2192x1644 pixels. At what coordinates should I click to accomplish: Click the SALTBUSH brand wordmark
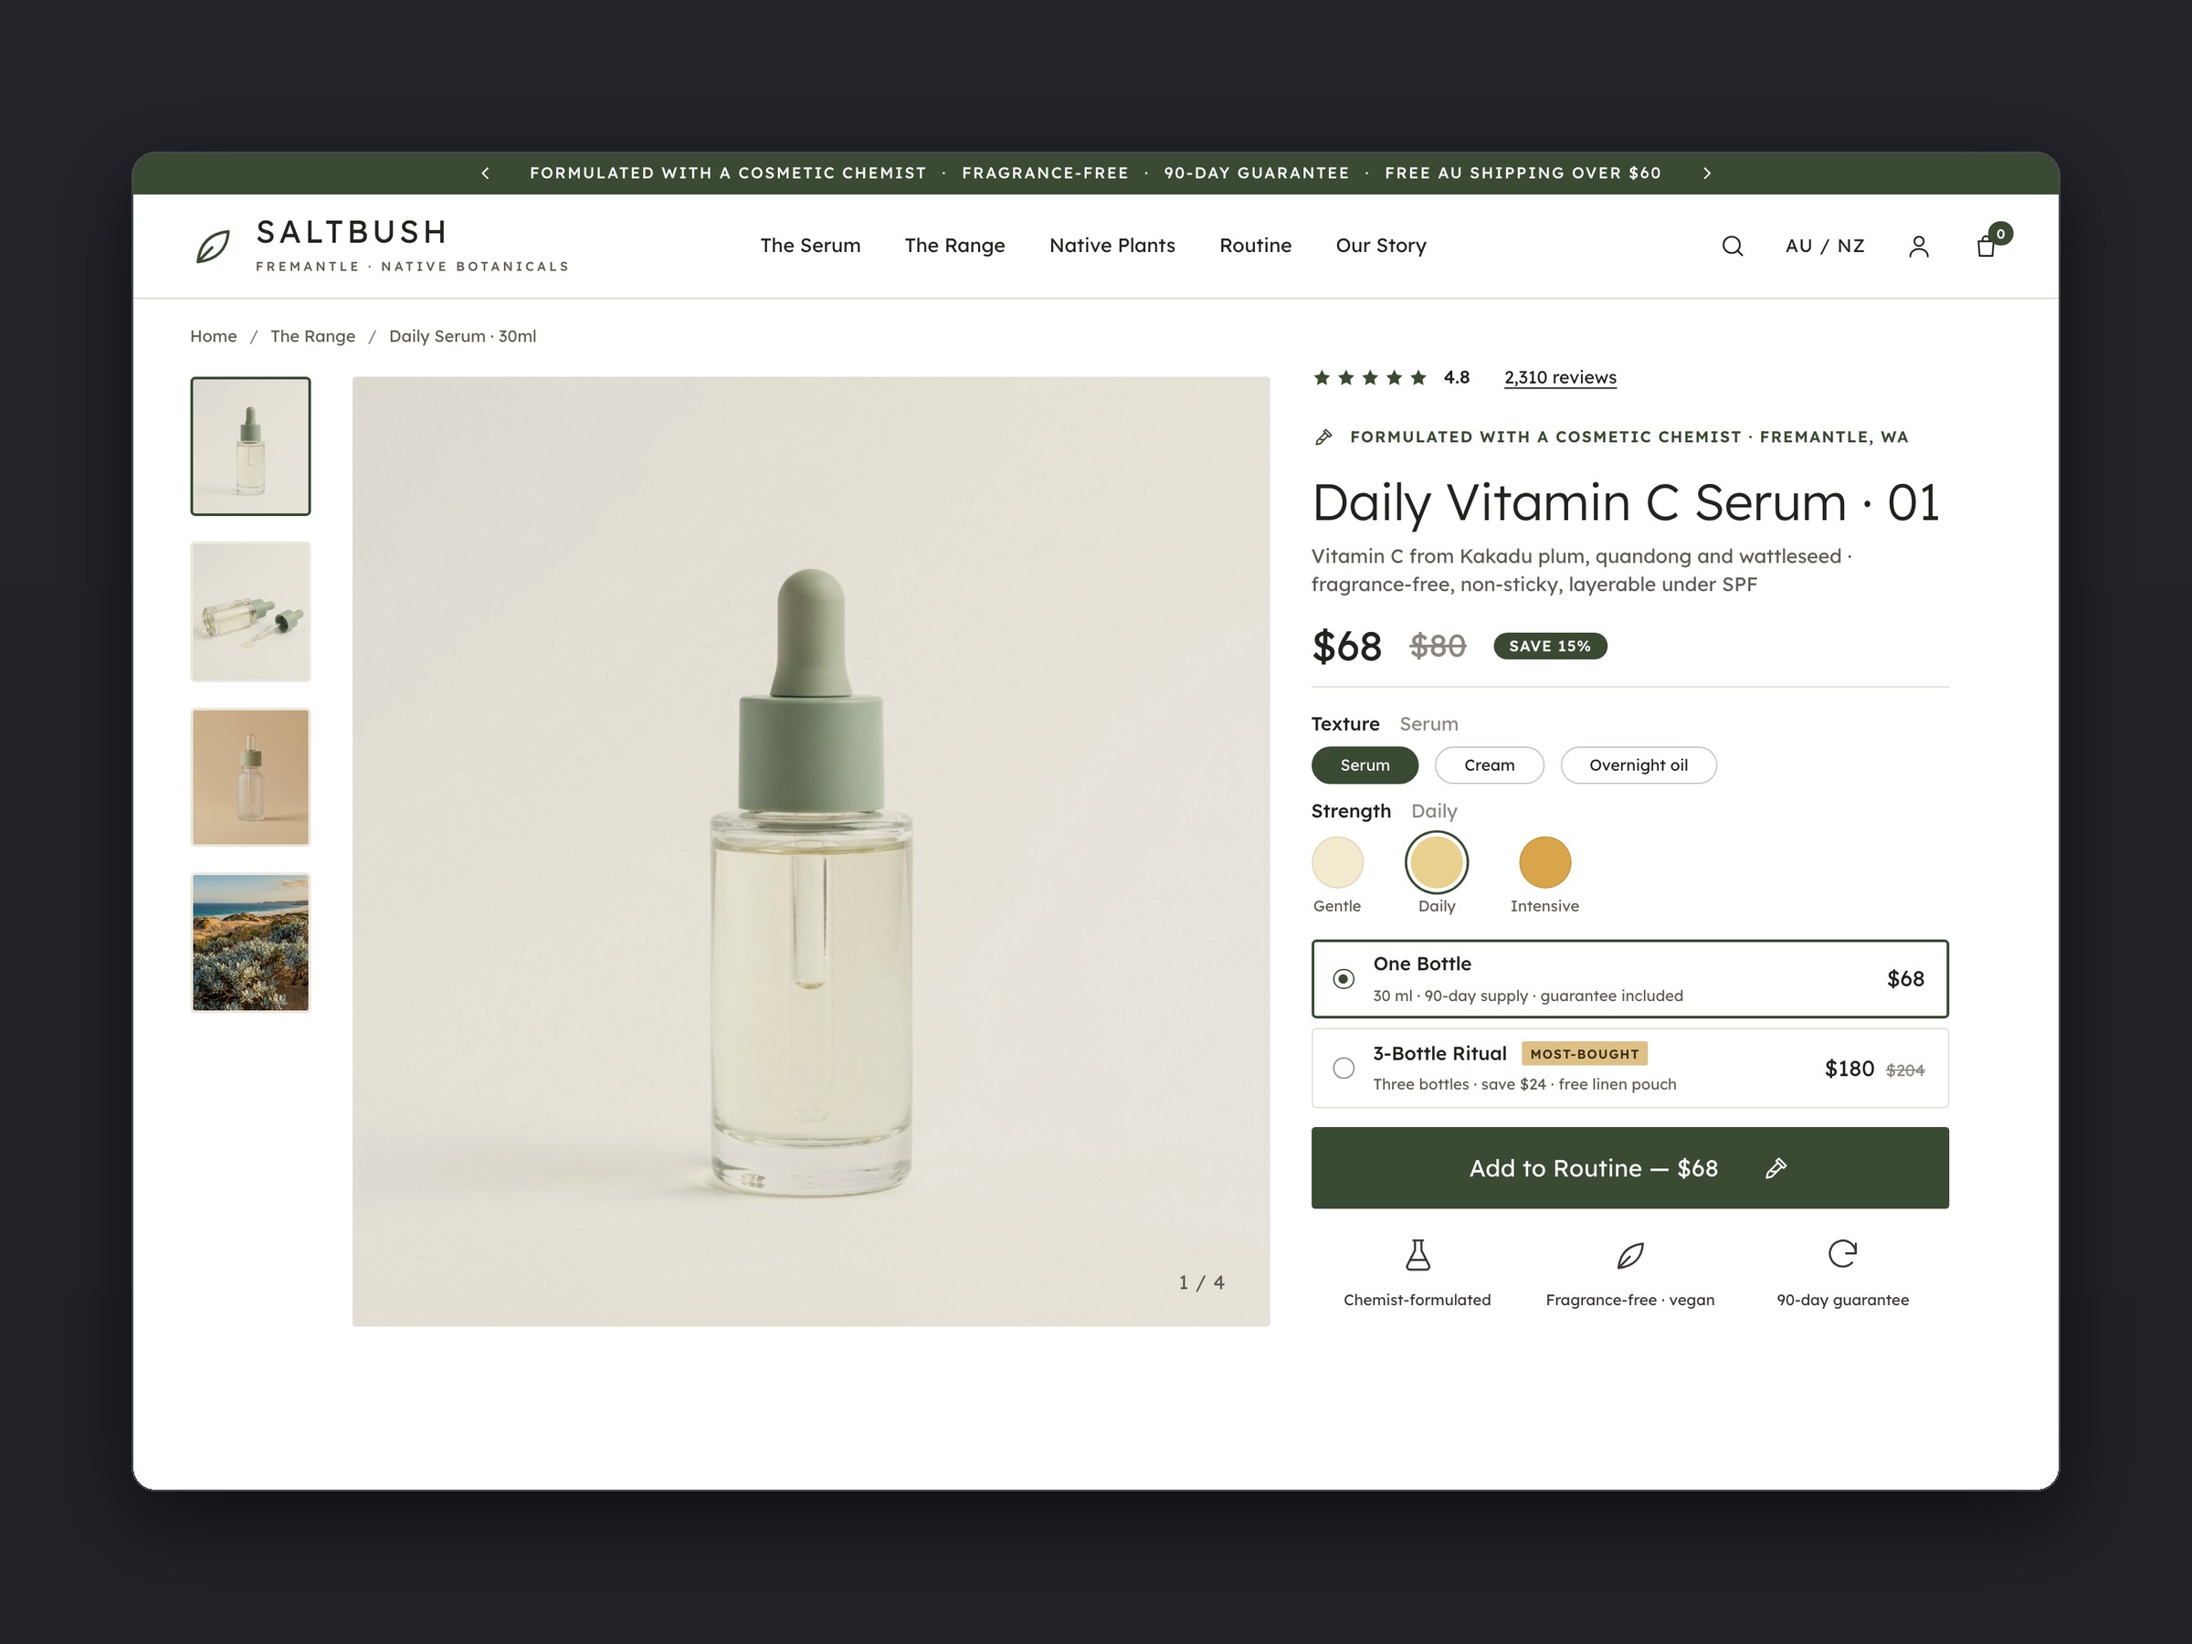point(352,232)
